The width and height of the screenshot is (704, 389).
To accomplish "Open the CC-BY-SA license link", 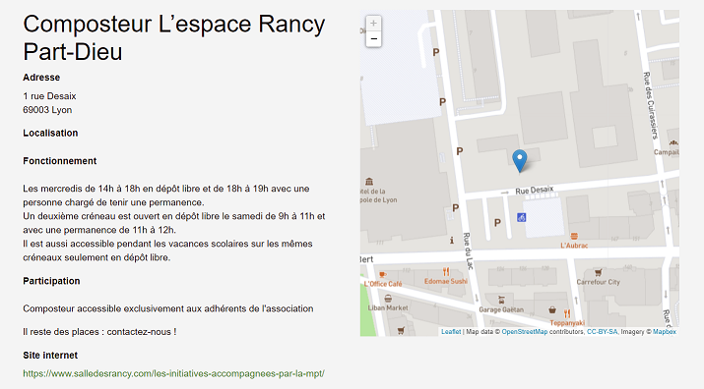I will (x=602, y=332).
